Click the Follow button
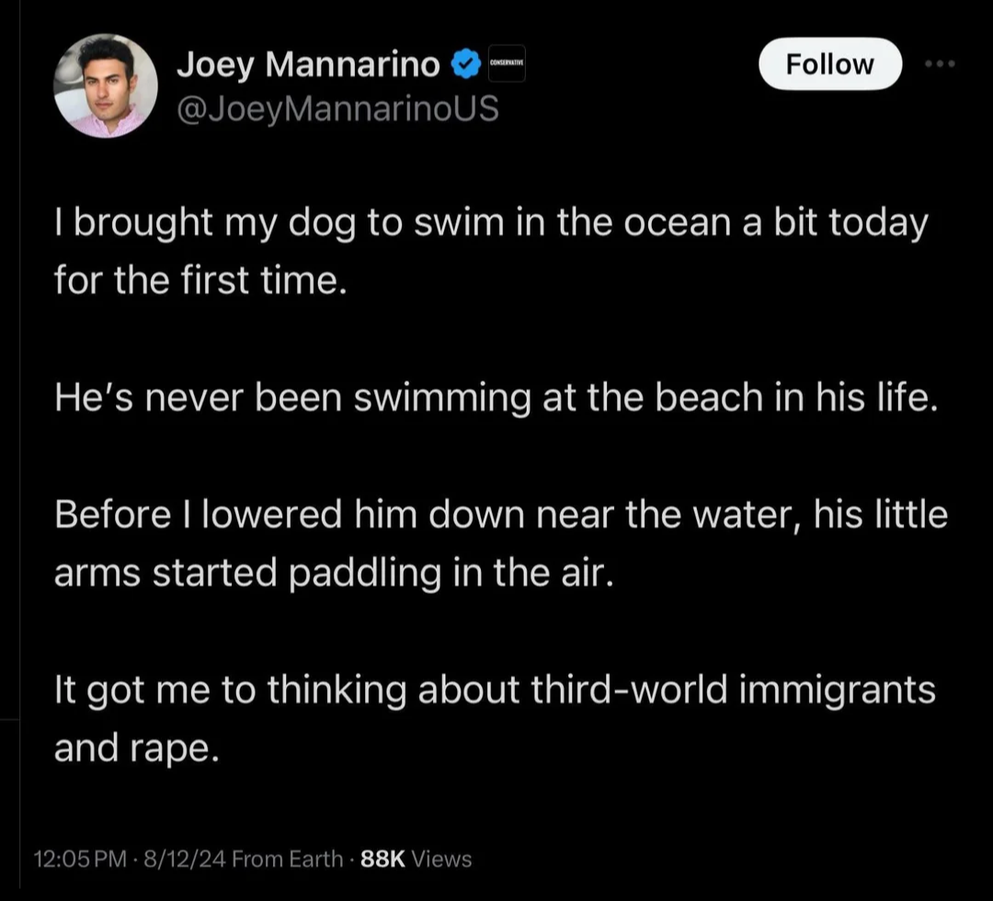Viewport: 993px width, 901px height. (829, 63)
